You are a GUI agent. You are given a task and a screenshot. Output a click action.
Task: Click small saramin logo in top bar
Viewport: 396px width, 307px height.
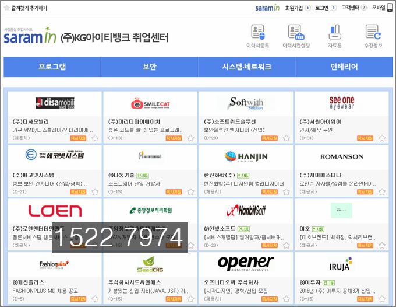coord(267,8)
